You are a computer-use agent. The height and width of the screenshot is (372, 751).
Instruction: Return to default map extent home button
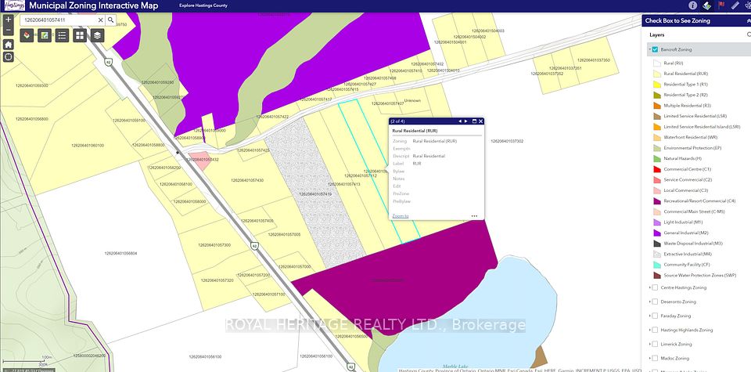pyautogui.click(x=8, y=45)
